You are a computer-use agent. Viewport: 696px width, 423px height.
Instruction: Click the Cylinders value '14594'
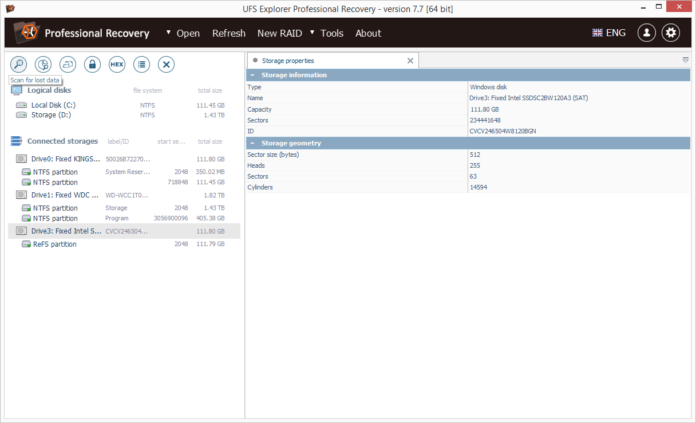pos(478,187)
